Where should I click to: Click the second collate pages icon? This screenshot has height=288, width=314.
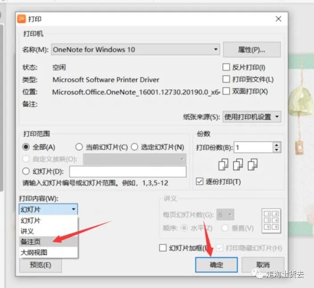[238, 165]
